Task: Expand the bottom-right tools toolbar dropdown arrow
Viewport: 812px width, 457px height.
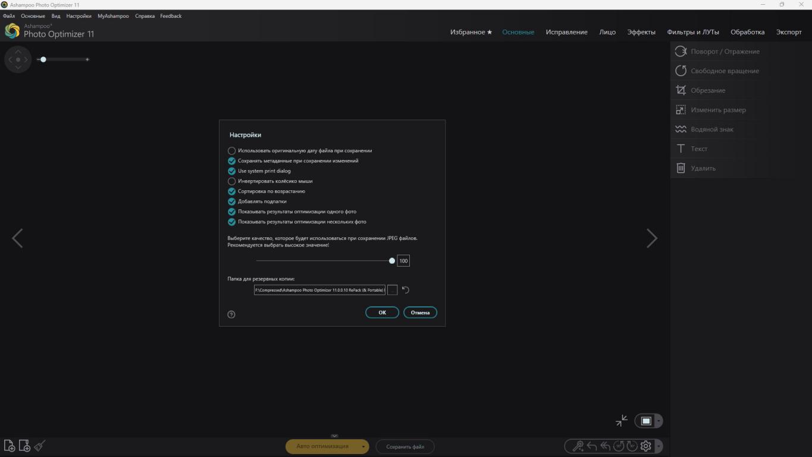Action: [x=659, y=446]
